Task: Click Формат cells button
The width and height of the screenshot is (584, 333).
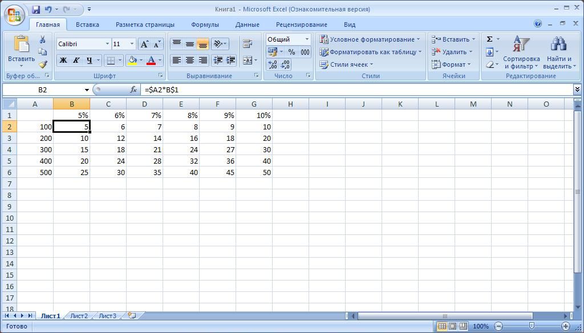Action: point(451,64)
